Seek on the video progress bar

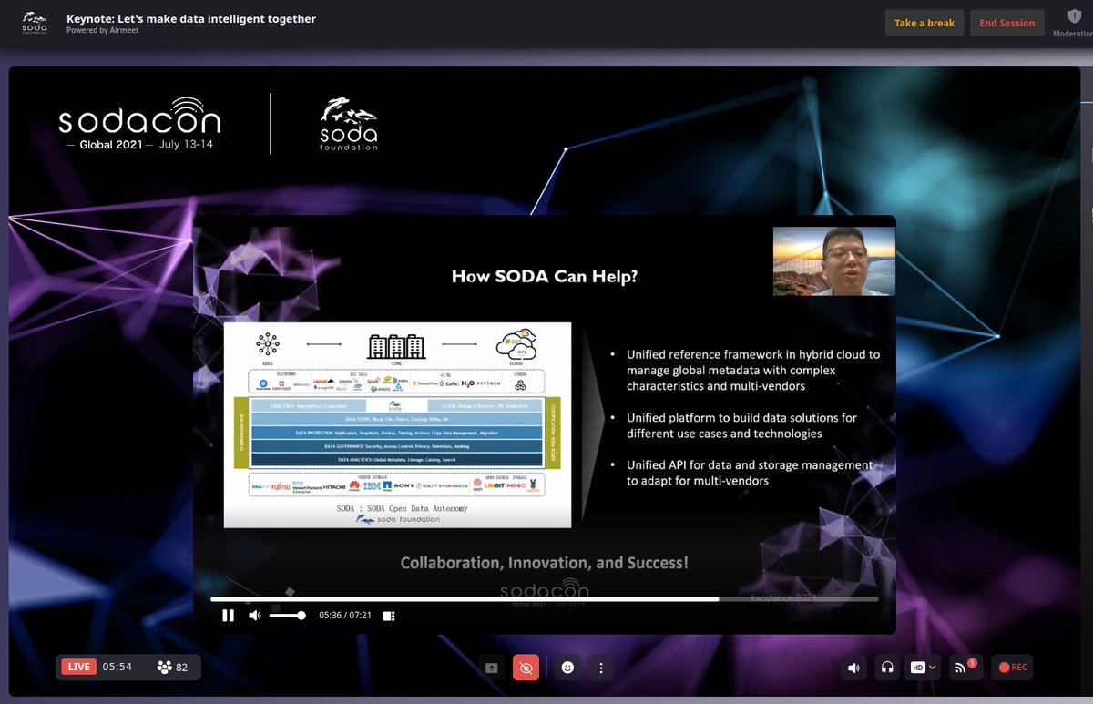tap(544, 599)
